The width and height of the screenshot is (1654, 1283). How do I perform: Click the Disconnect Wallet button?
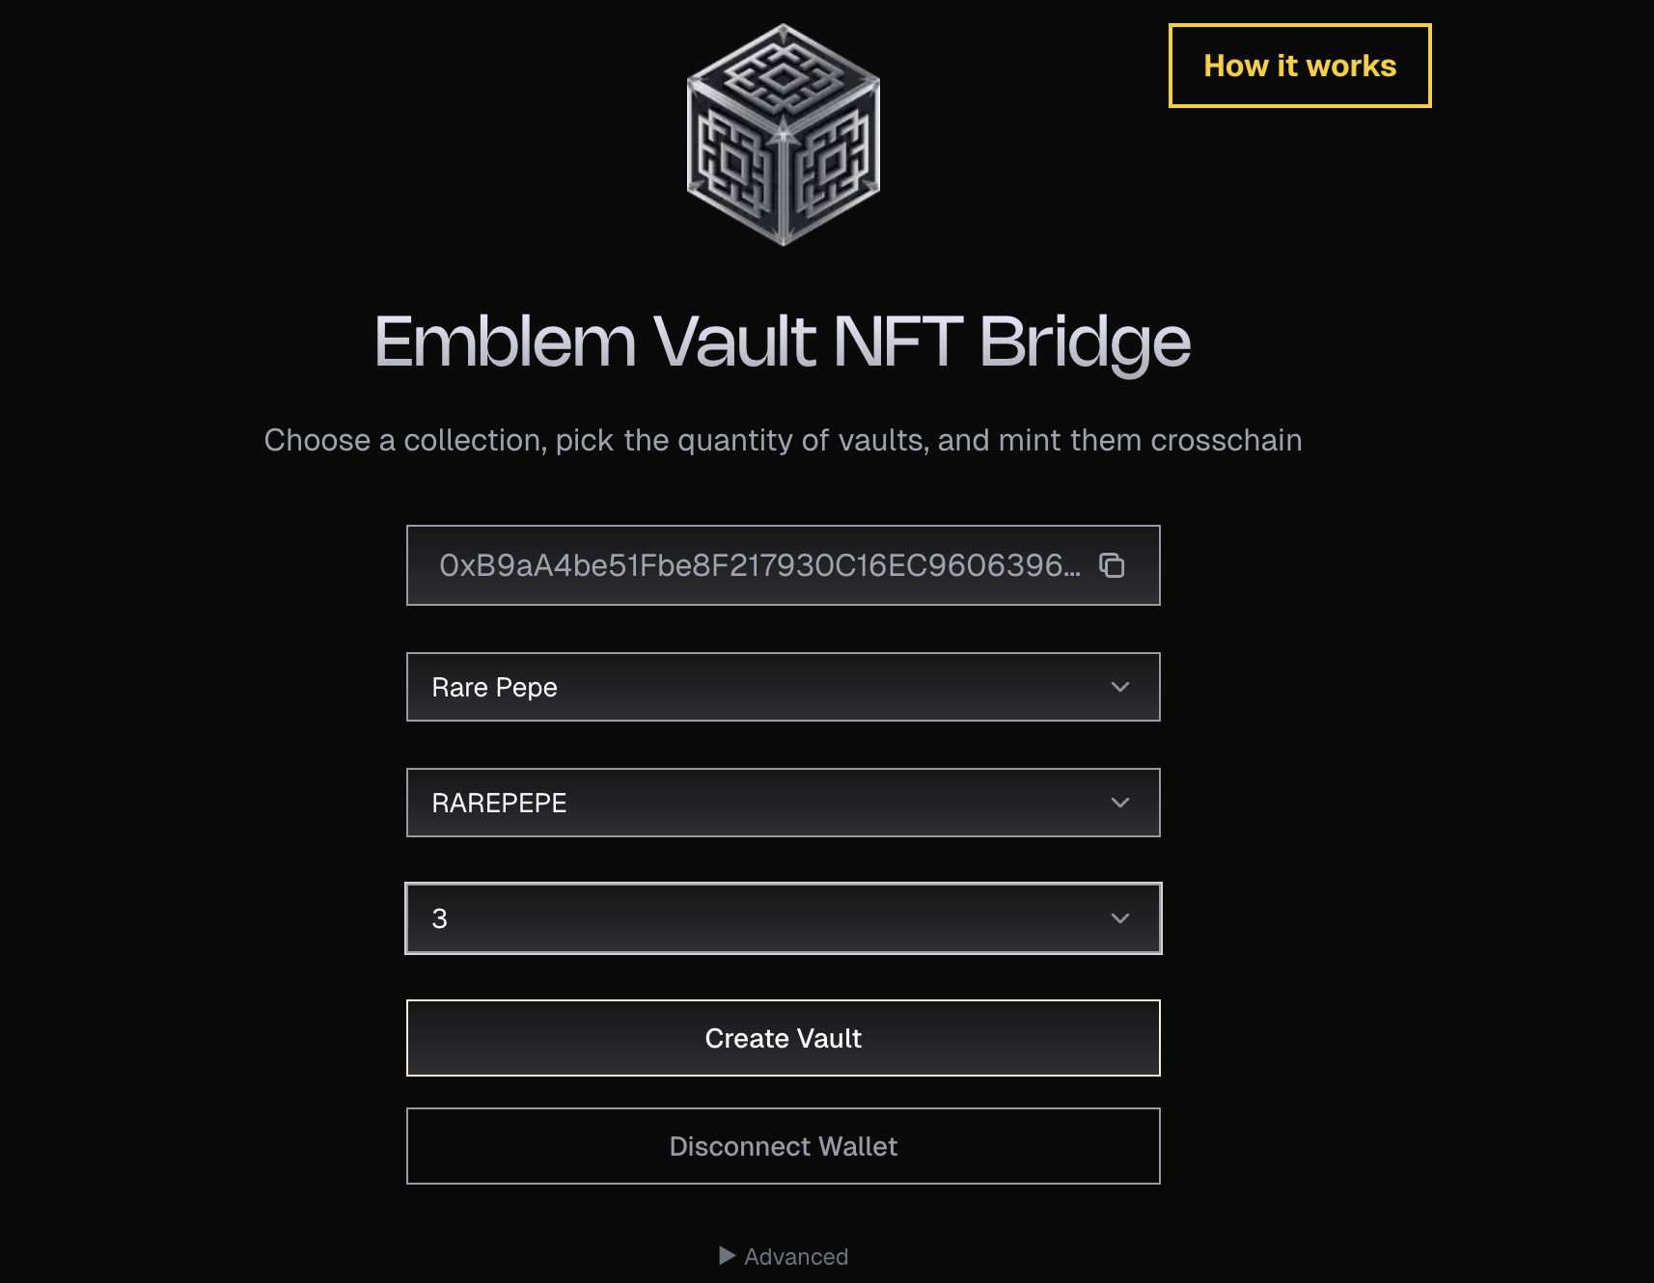pyautogui.click(x=783, y=1146)
